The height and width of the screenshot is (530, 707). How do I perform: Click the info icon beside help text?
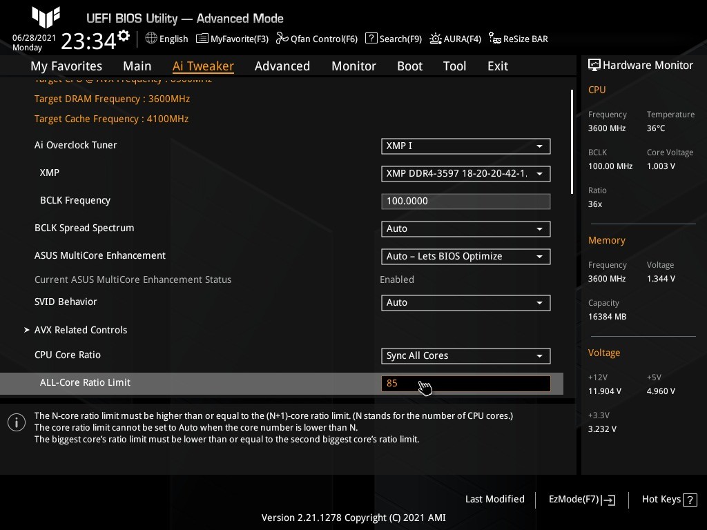(17, 422)
